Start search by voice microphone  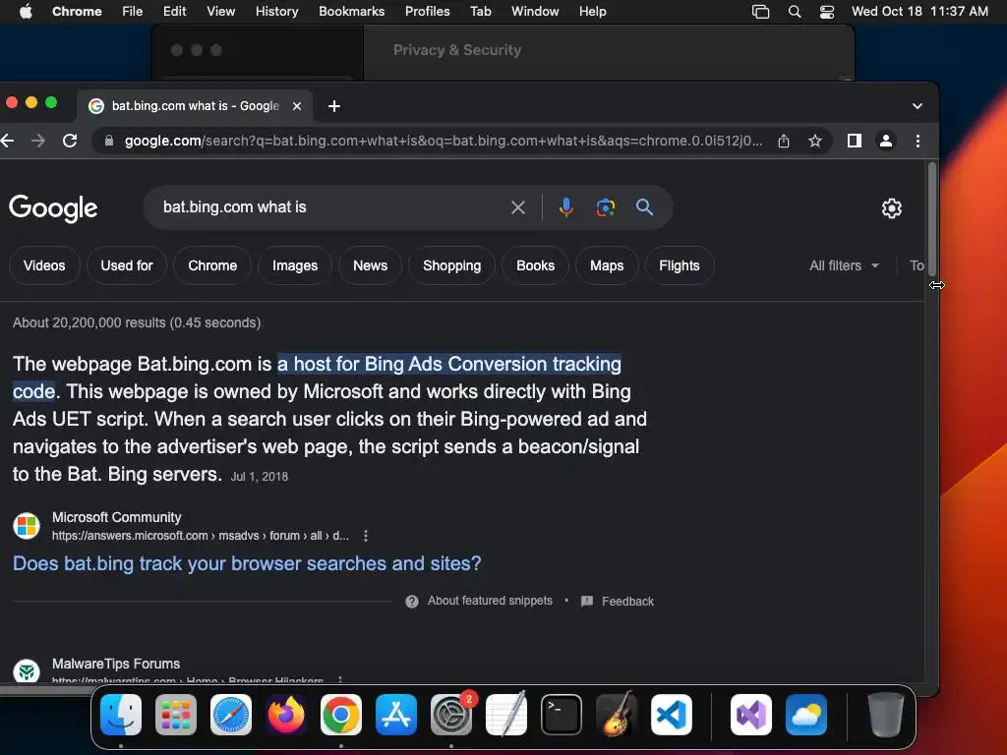[565, 207]
